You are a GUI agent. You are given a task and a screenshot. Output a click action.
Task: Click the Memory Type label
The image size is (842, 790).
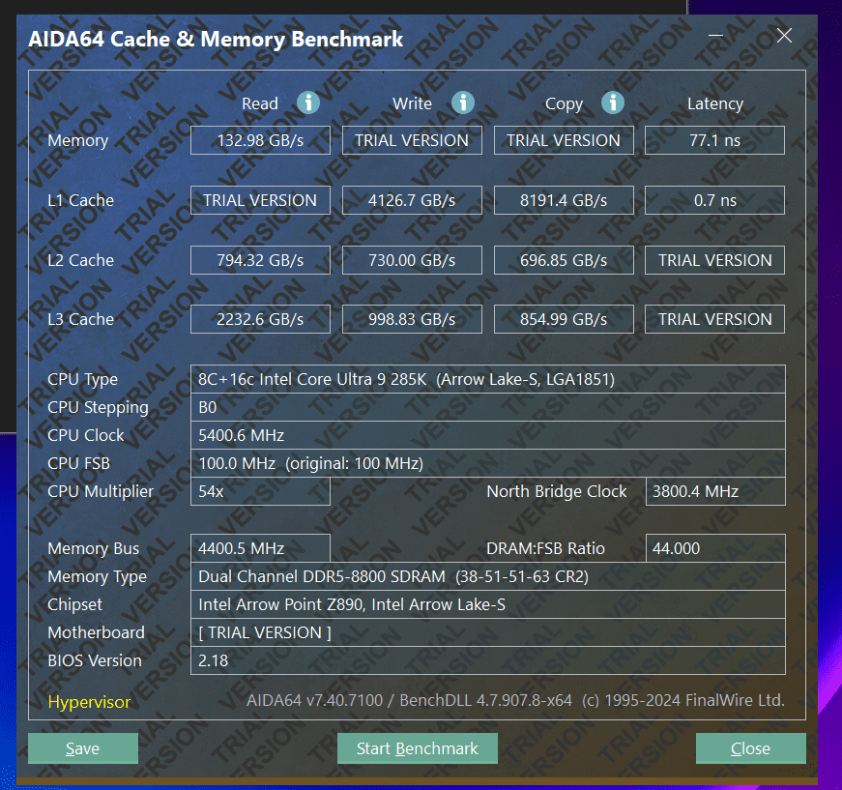click(x=97, y=577)
